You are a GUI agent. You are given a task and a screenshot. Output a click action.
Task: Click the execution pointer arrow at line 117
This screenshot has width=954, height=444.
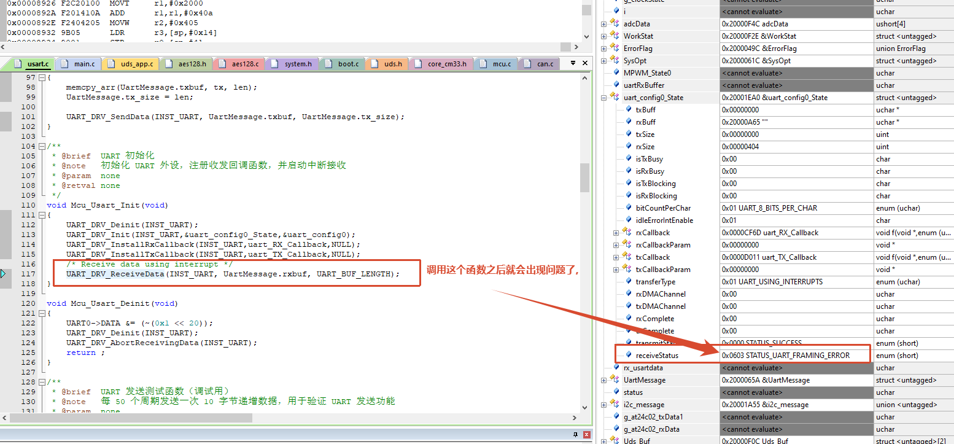coord(4,274)
